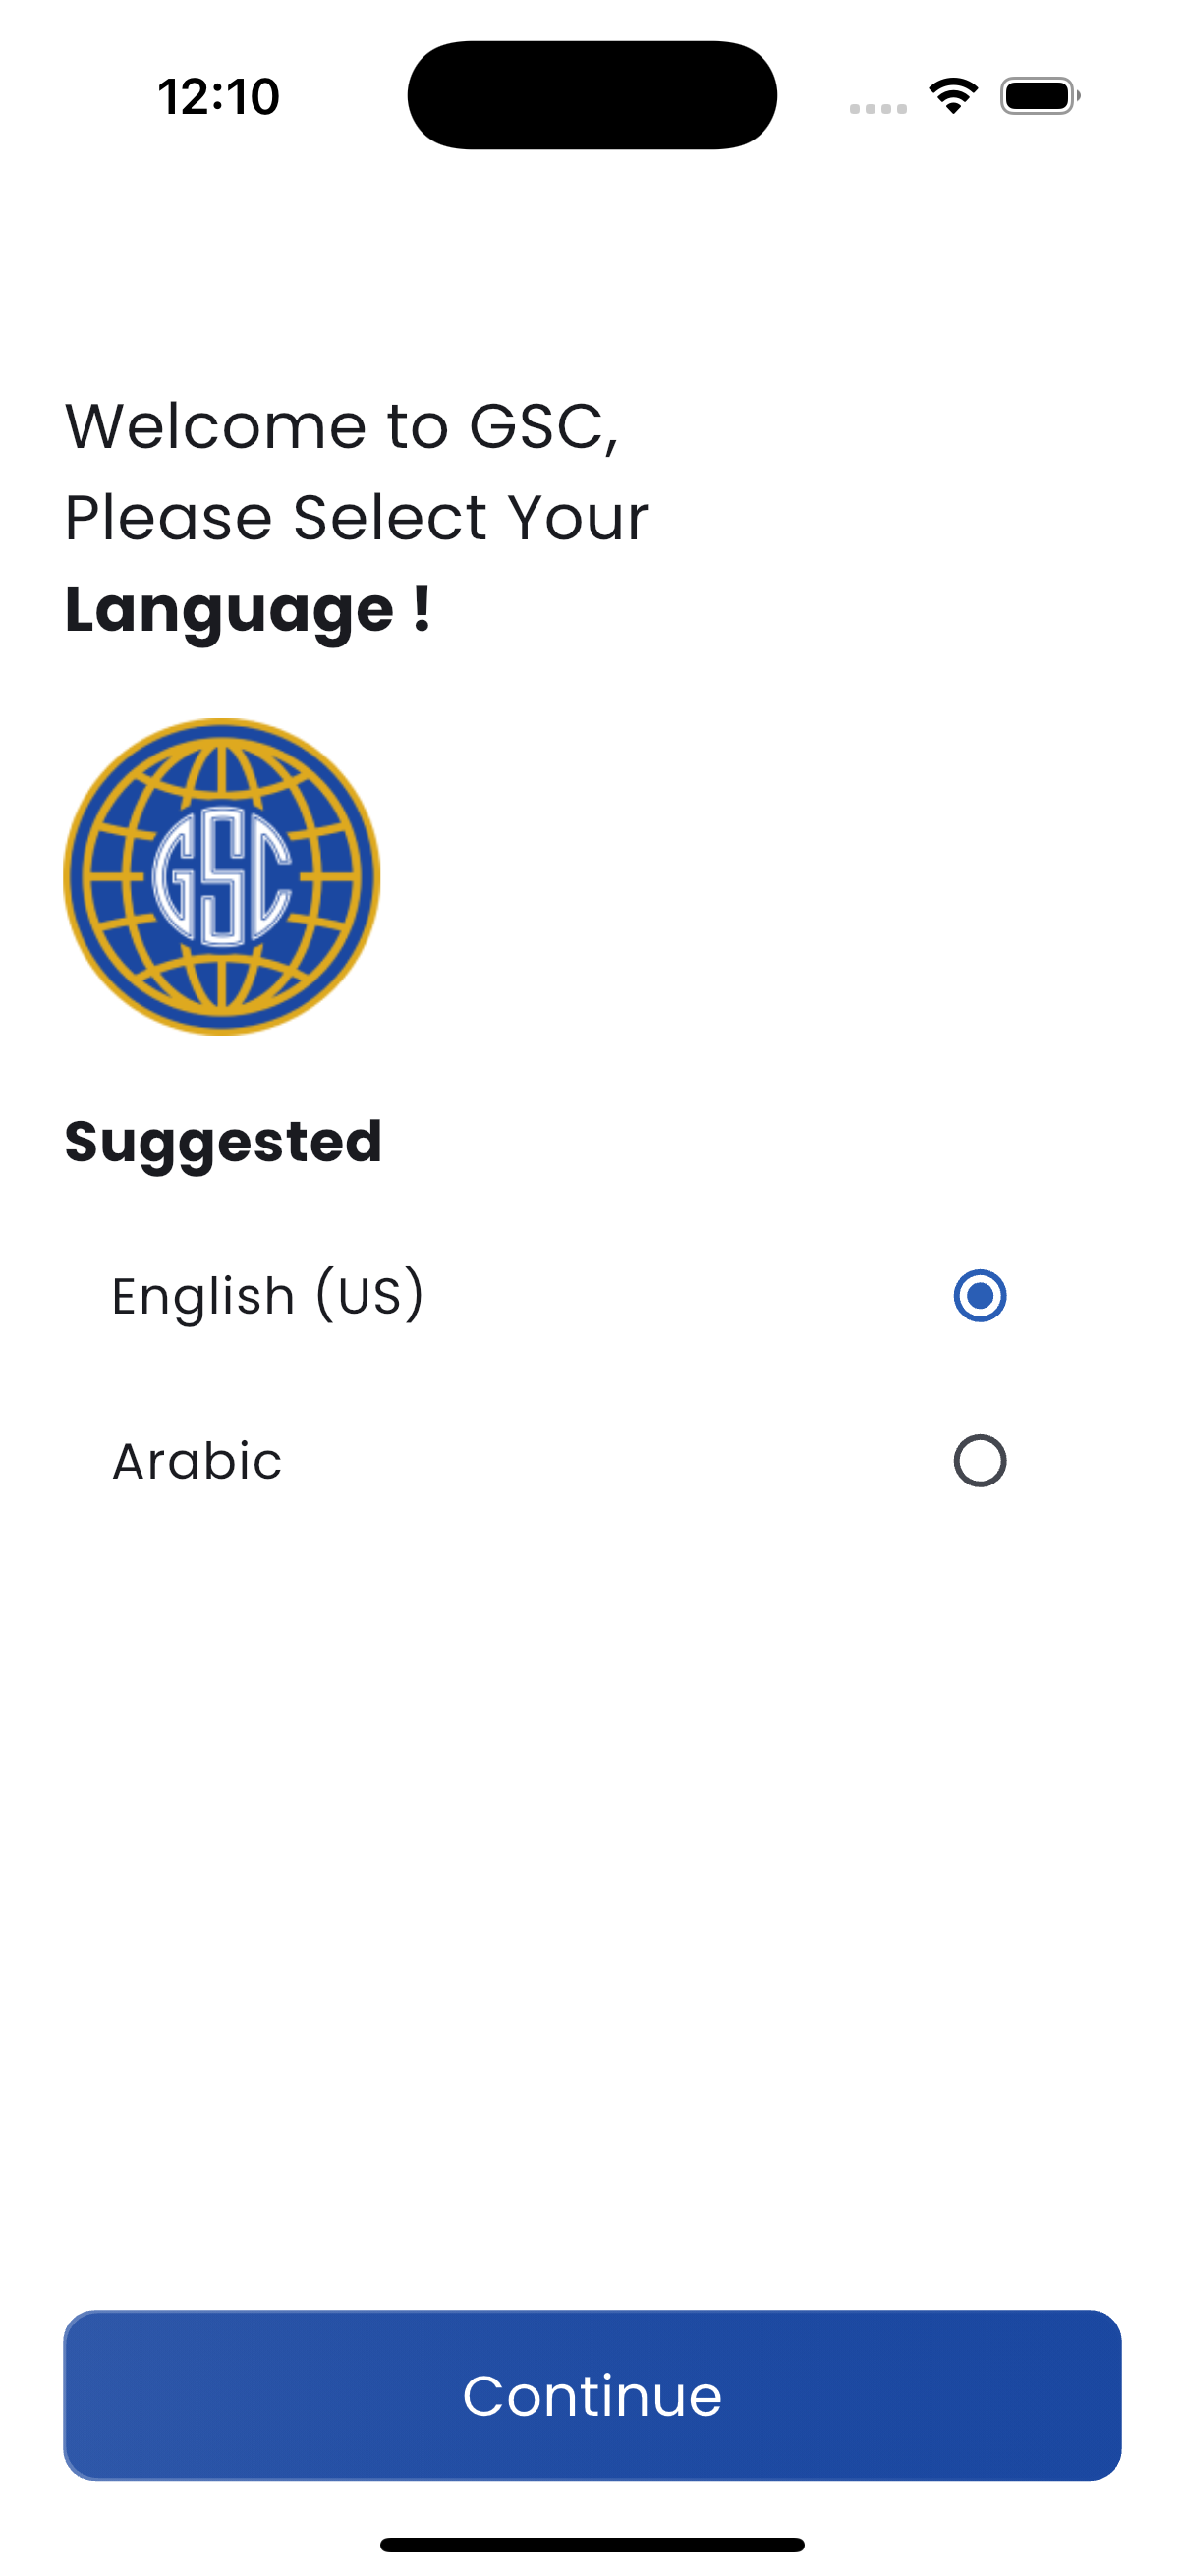Tap the GSC globe logo
Screen dimensions: 1185x2576
click(222, 876)
